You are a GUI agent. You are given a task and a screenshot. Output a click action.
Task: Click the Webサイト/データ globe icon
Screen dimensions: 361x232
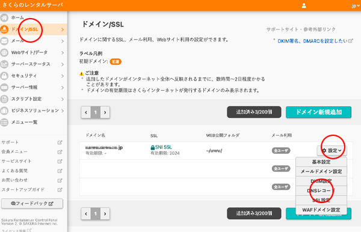4,53
